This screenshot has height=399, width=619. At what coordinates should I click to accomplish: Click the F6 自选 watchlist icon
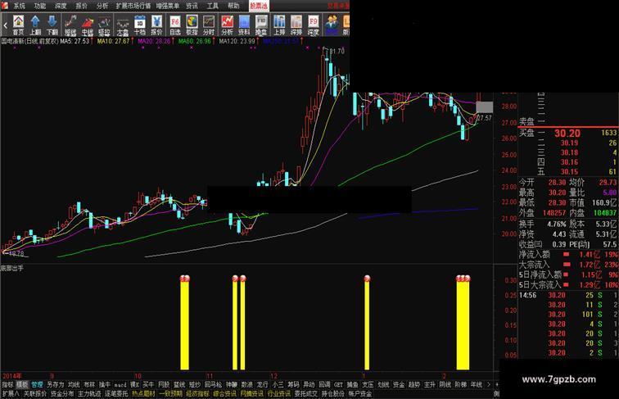pos(175,25)
